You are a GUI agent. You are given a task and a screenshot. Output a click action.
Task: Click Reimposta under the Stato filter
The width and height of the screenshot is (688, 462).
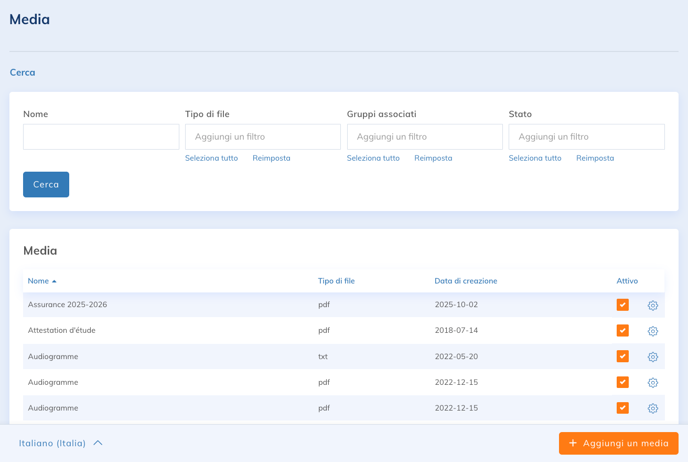pyautogui.click(x=595, y=158)
